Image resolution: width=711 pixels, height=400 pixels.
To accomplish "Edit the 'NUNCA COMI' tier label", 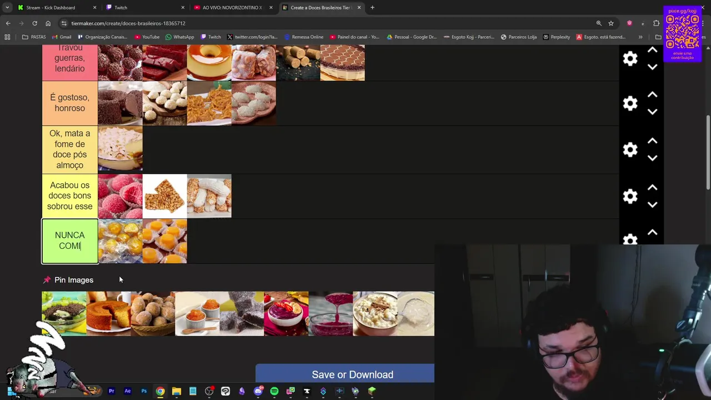I will (x=70, y=241).
